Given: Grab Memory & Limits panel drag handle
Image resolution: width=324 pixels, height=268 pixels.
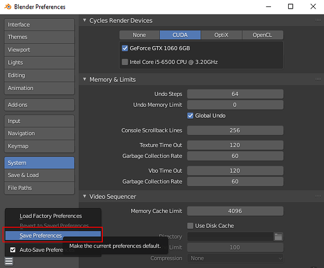Looking at the screenshot, I should point(318,79).
